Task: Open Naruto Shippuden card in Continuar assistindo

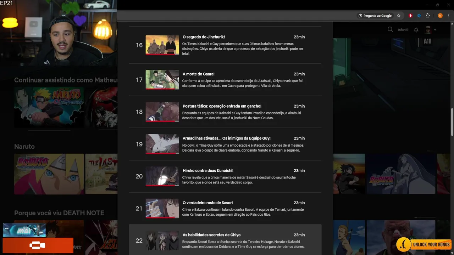Action: tap(49, 107)
